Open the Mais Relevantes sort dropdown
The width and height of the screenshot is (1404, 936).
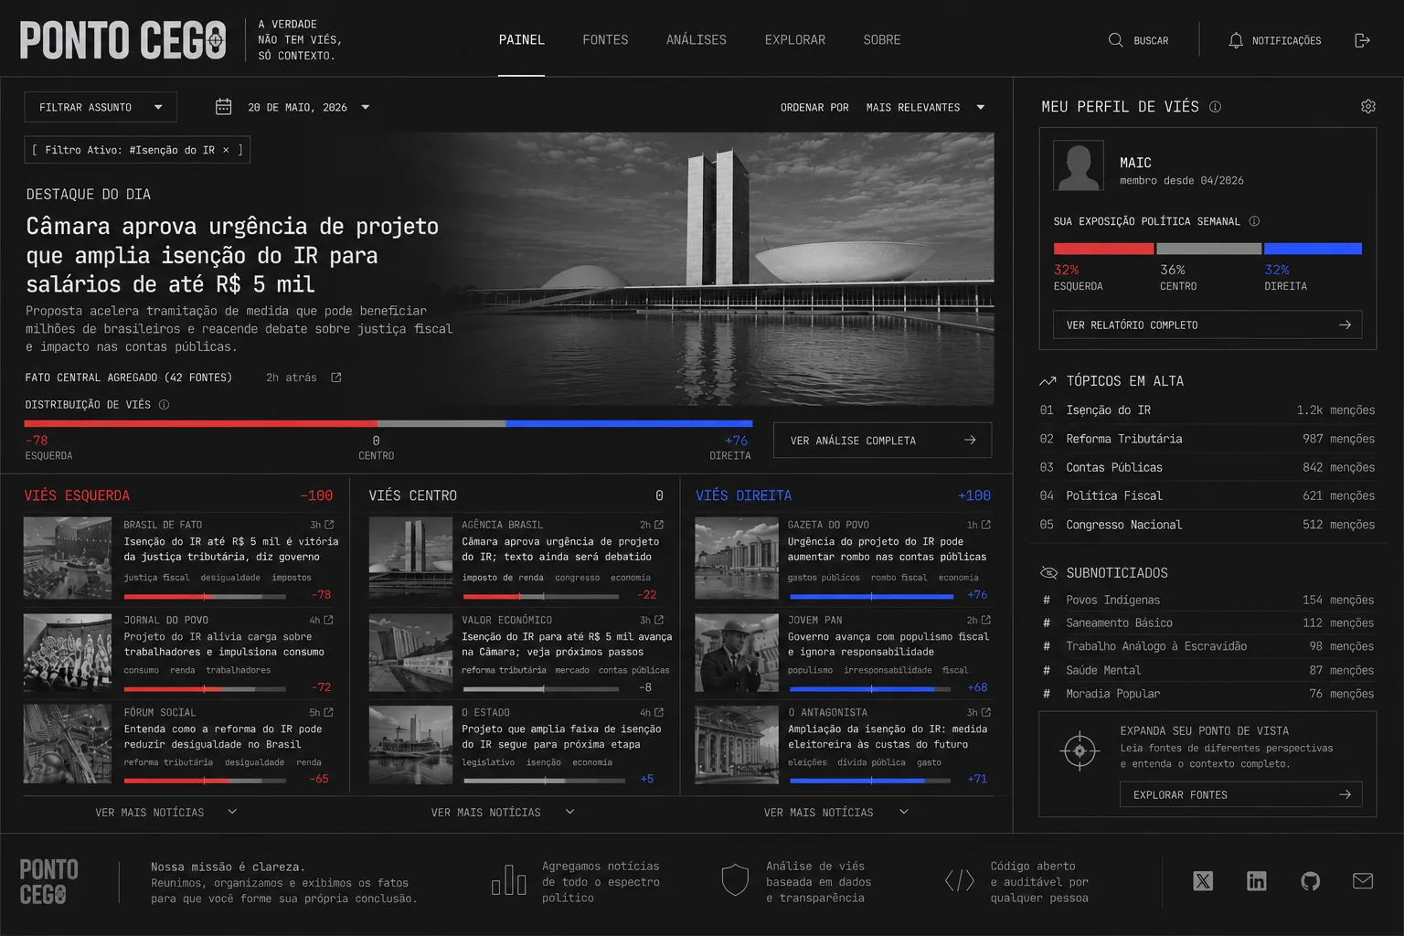(x=925, y=107)
